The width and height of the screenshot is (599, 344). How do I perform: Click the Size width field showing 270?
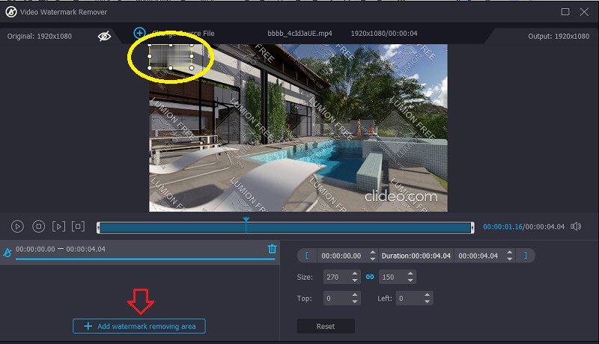[335, 277]
